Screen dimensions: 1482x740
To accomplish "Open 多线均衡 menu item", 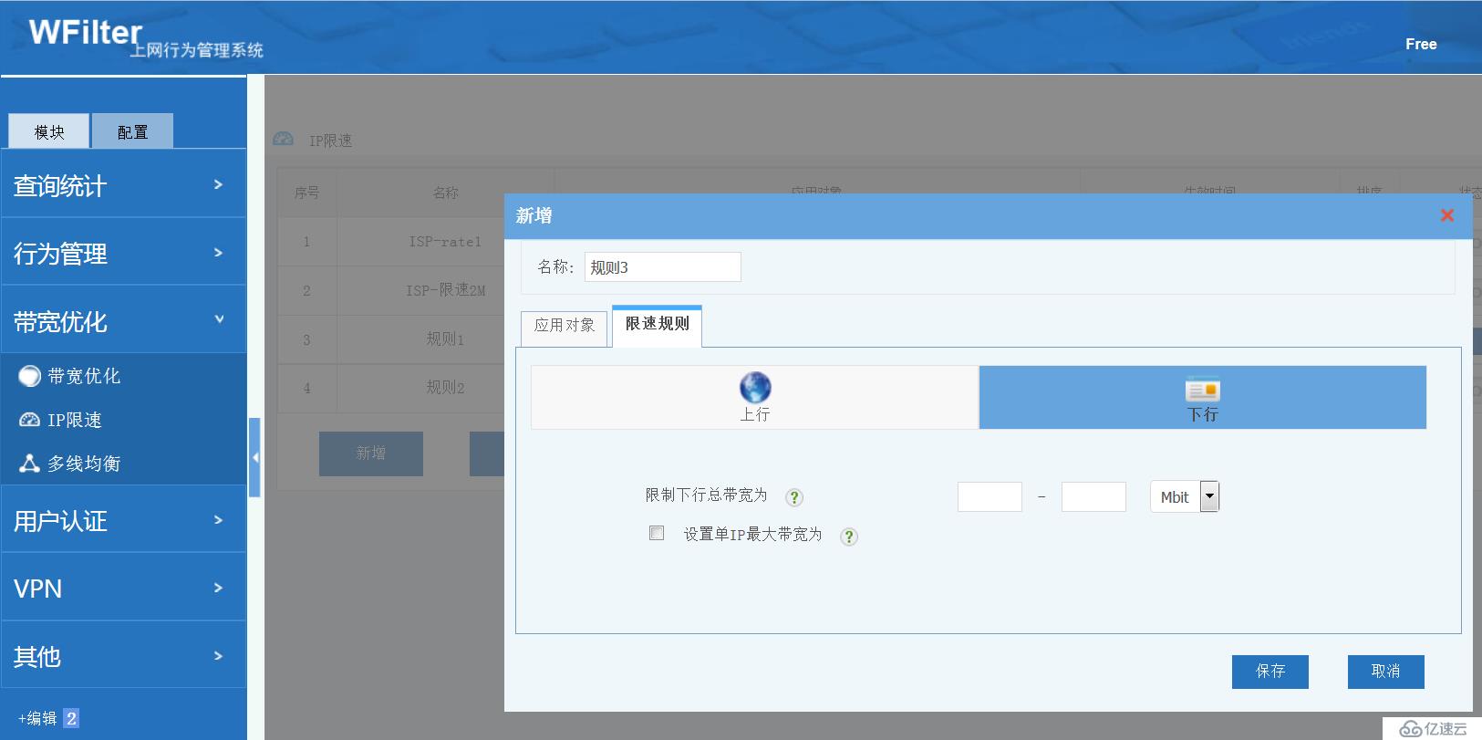I will [x=84, y=464].
